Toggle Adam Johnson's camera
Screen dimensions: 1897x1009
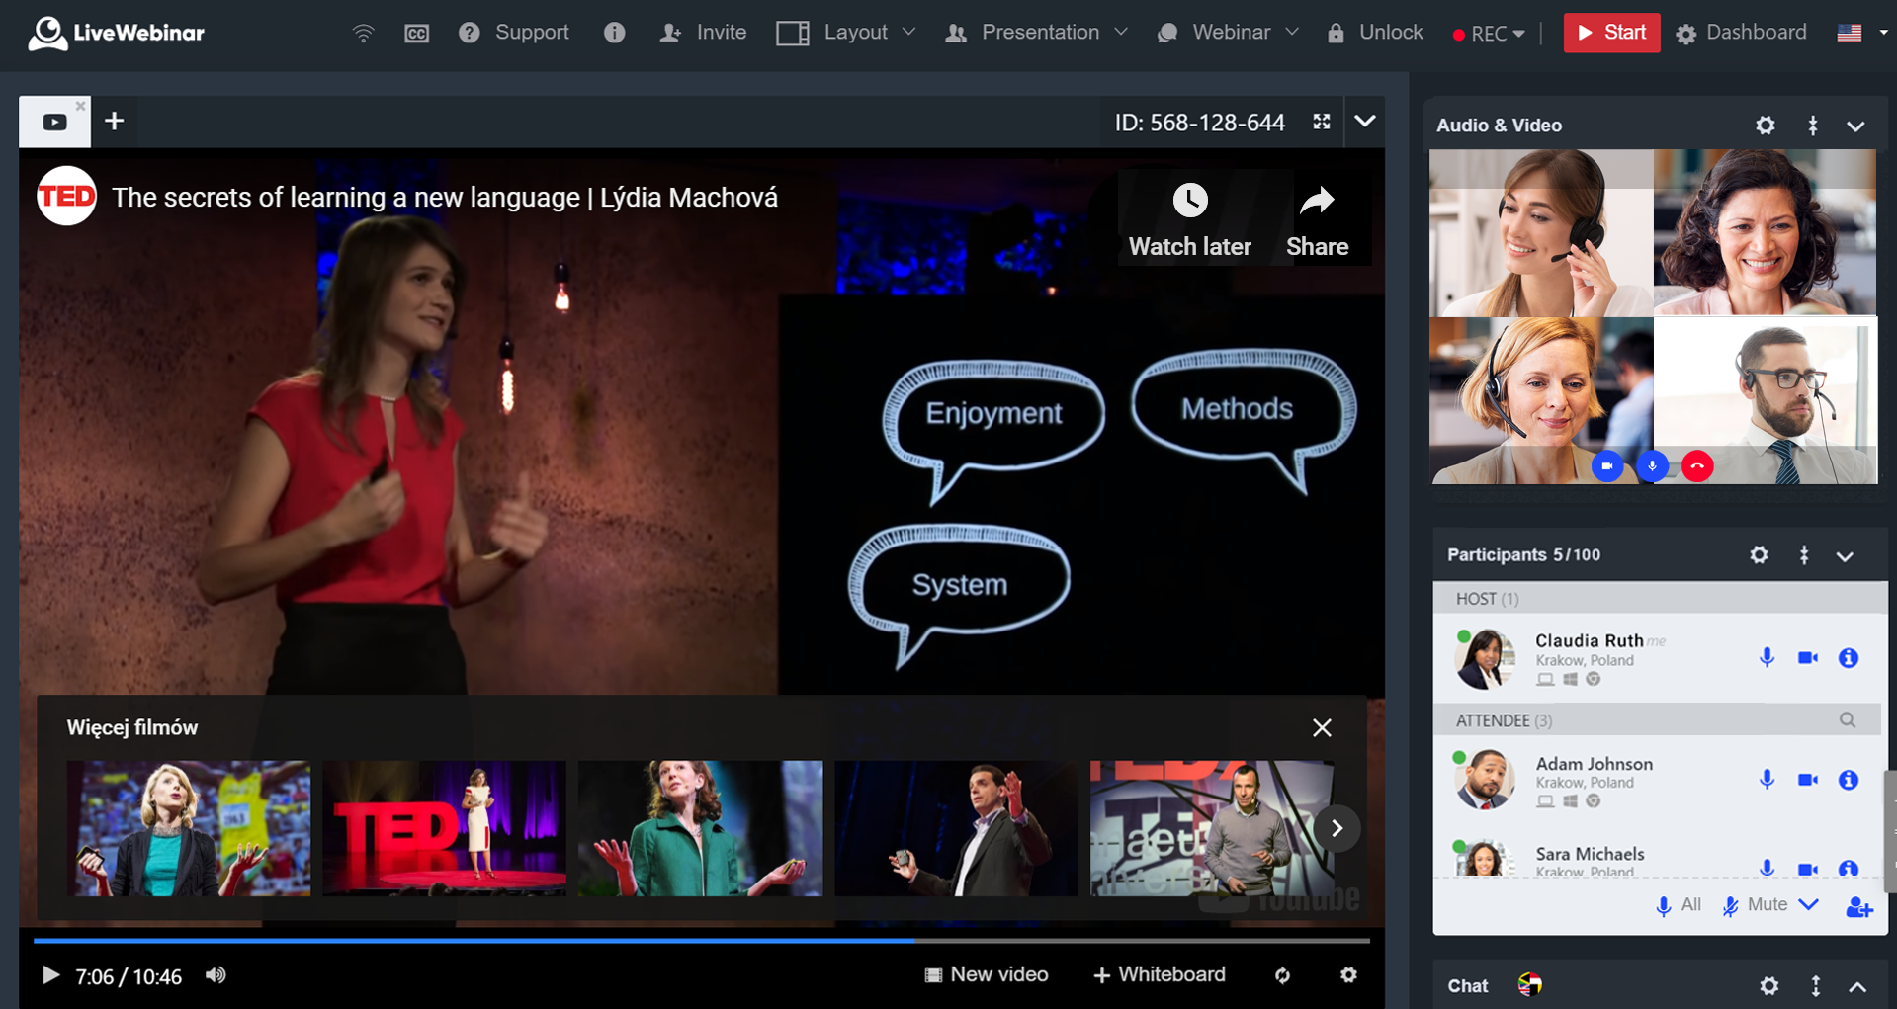1809,779
